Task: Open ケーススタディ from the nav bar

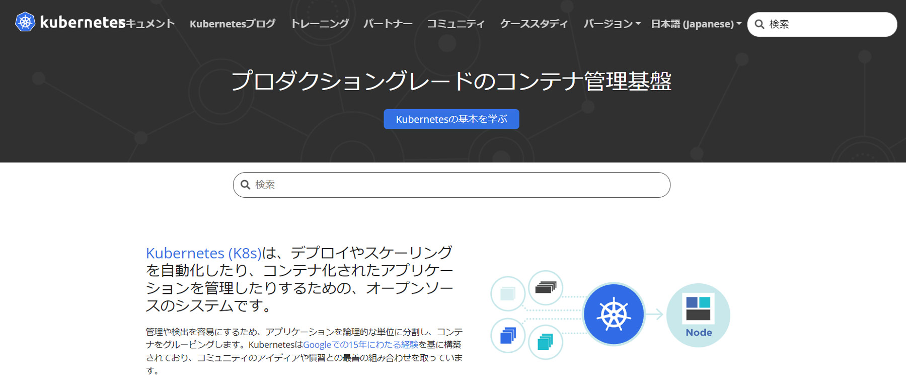Action: (x=534, y=24)
